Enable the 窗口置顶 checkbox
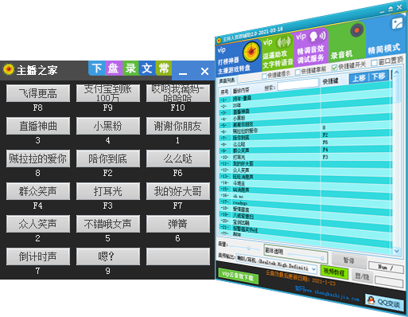This screenshot has height=317, width=408. click(374, 63)
